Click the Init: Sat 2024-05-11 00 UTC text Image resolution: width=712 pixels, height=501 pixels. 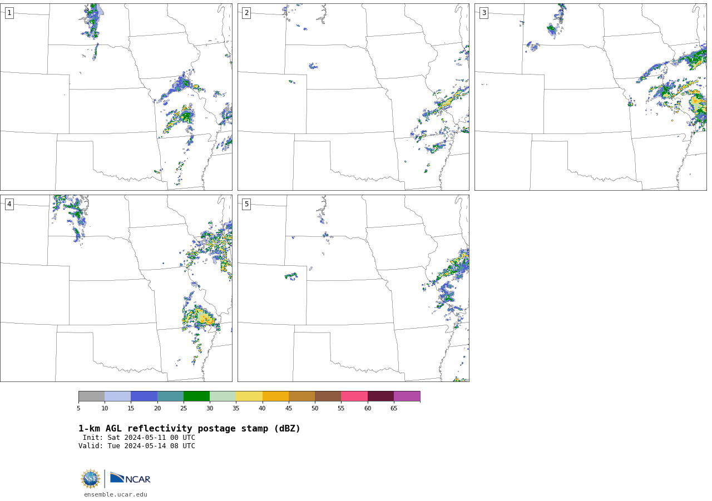point(139,438)
